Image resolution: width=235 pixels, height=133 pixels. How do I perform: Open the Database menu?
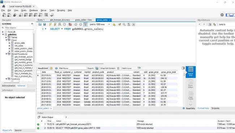[x=34, y=10]
